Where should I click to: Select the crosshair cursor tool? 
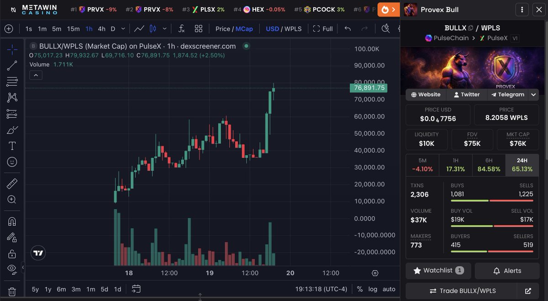pos(12,49)
